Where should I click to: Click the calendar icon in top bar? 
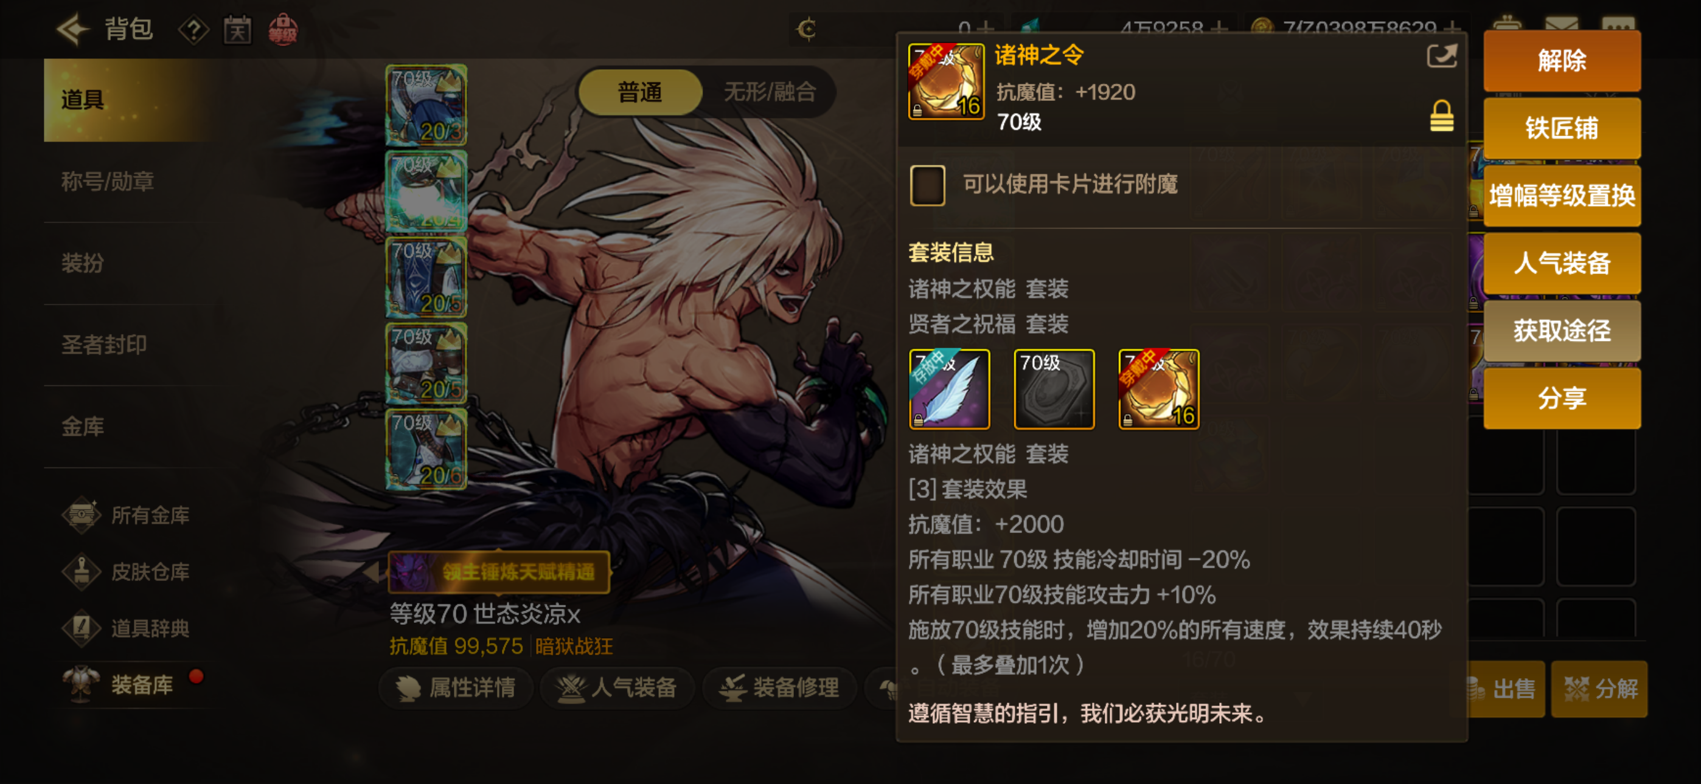(238, 30)
